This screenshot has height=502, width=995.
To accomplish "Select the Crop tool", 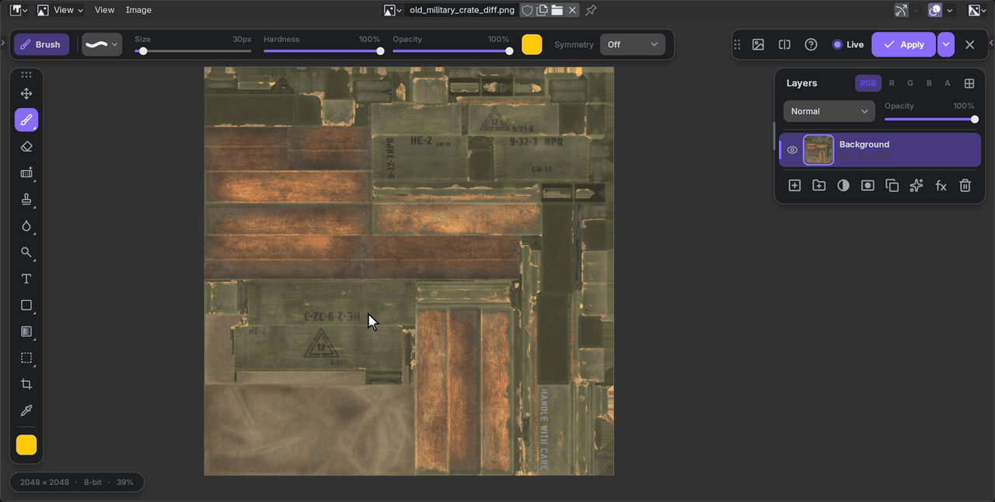I will (26, 385).
